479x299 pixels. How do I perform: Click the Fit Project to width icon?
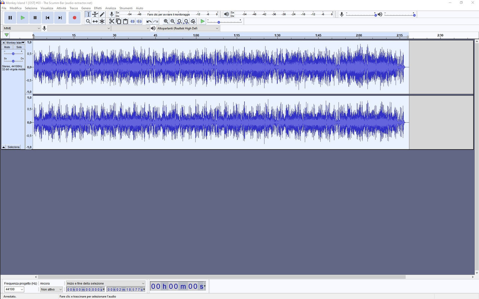(x=186, y=21)
